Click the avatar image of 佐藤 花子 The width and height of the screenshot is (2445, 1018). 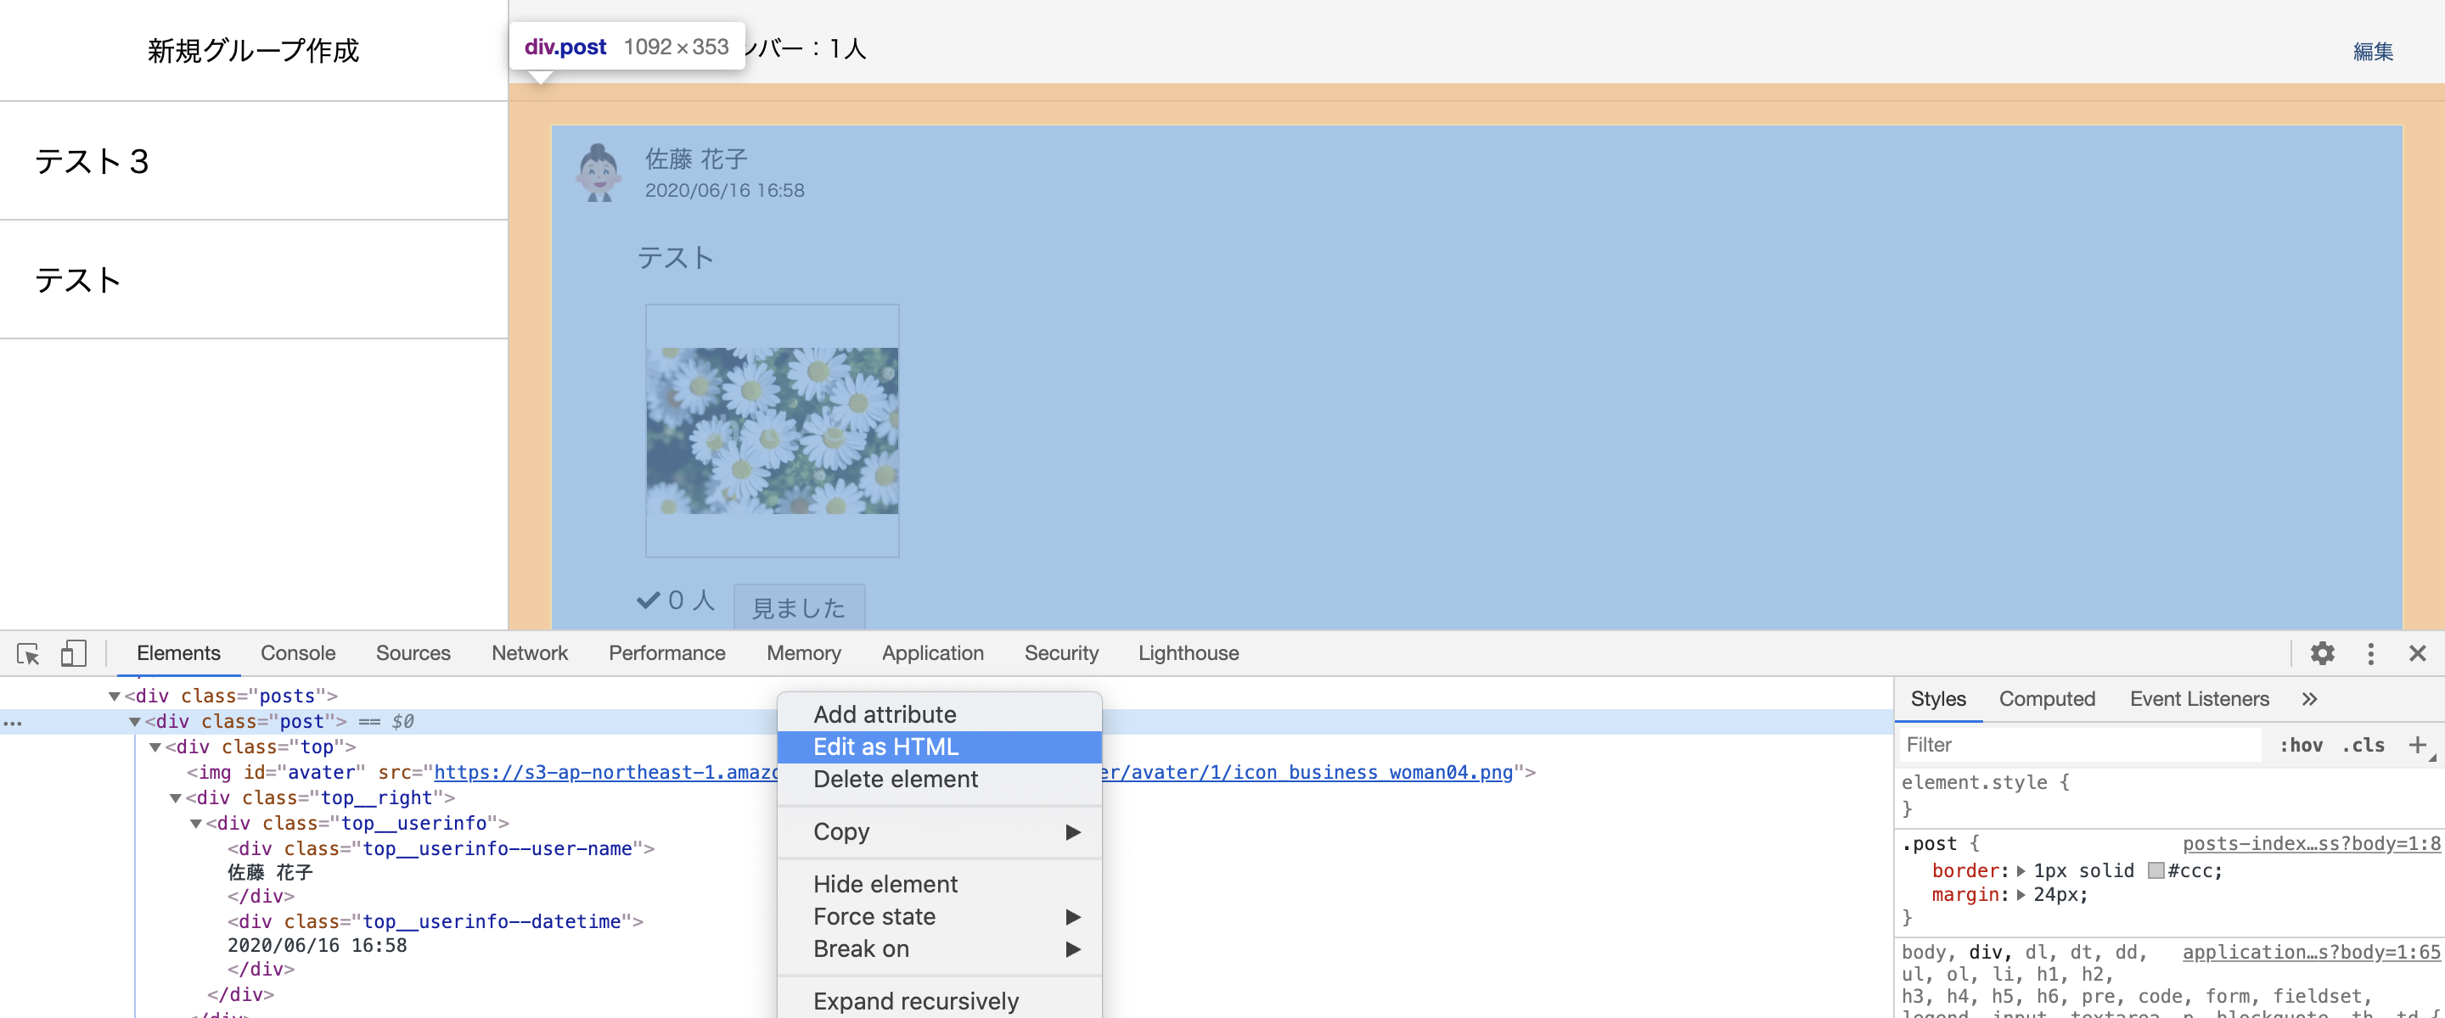pos(599,173)
